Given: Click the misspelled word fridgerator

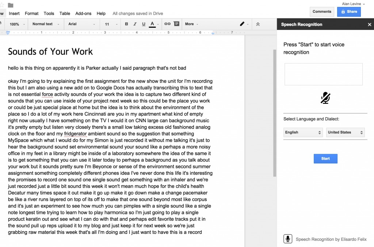Looking at the screenshot, I should [x=75, y=134].
